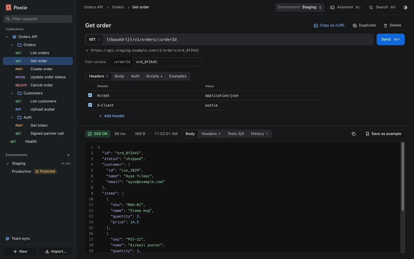The width and height of the screenshot is (414, 259).
Task: Open the Tests 3/3 response tab
Action: pos(235,134)
